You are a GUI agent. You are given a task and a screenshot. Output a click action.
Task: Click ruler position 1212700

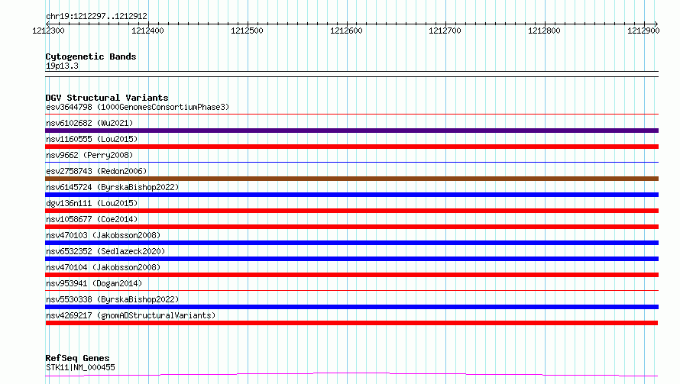coord(445,31)
